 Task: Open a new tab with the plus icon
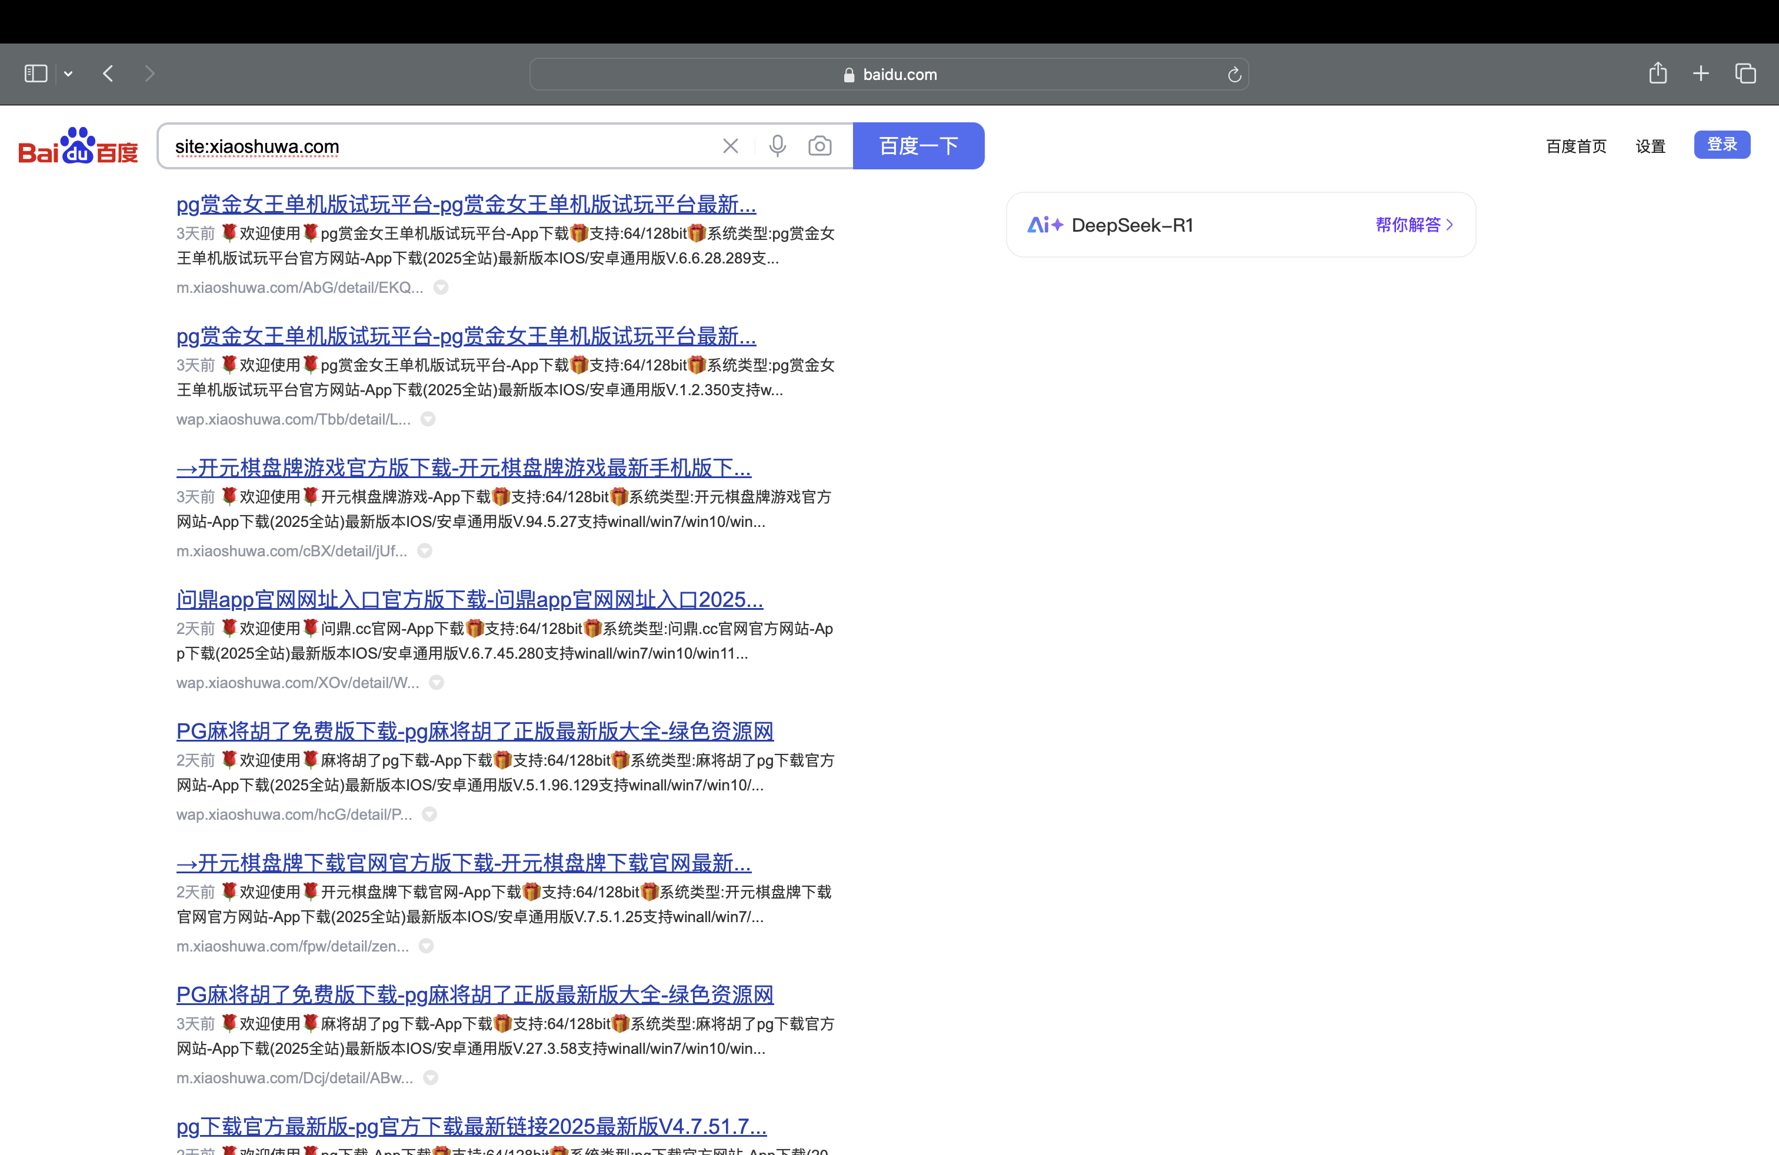point(1701,73)
